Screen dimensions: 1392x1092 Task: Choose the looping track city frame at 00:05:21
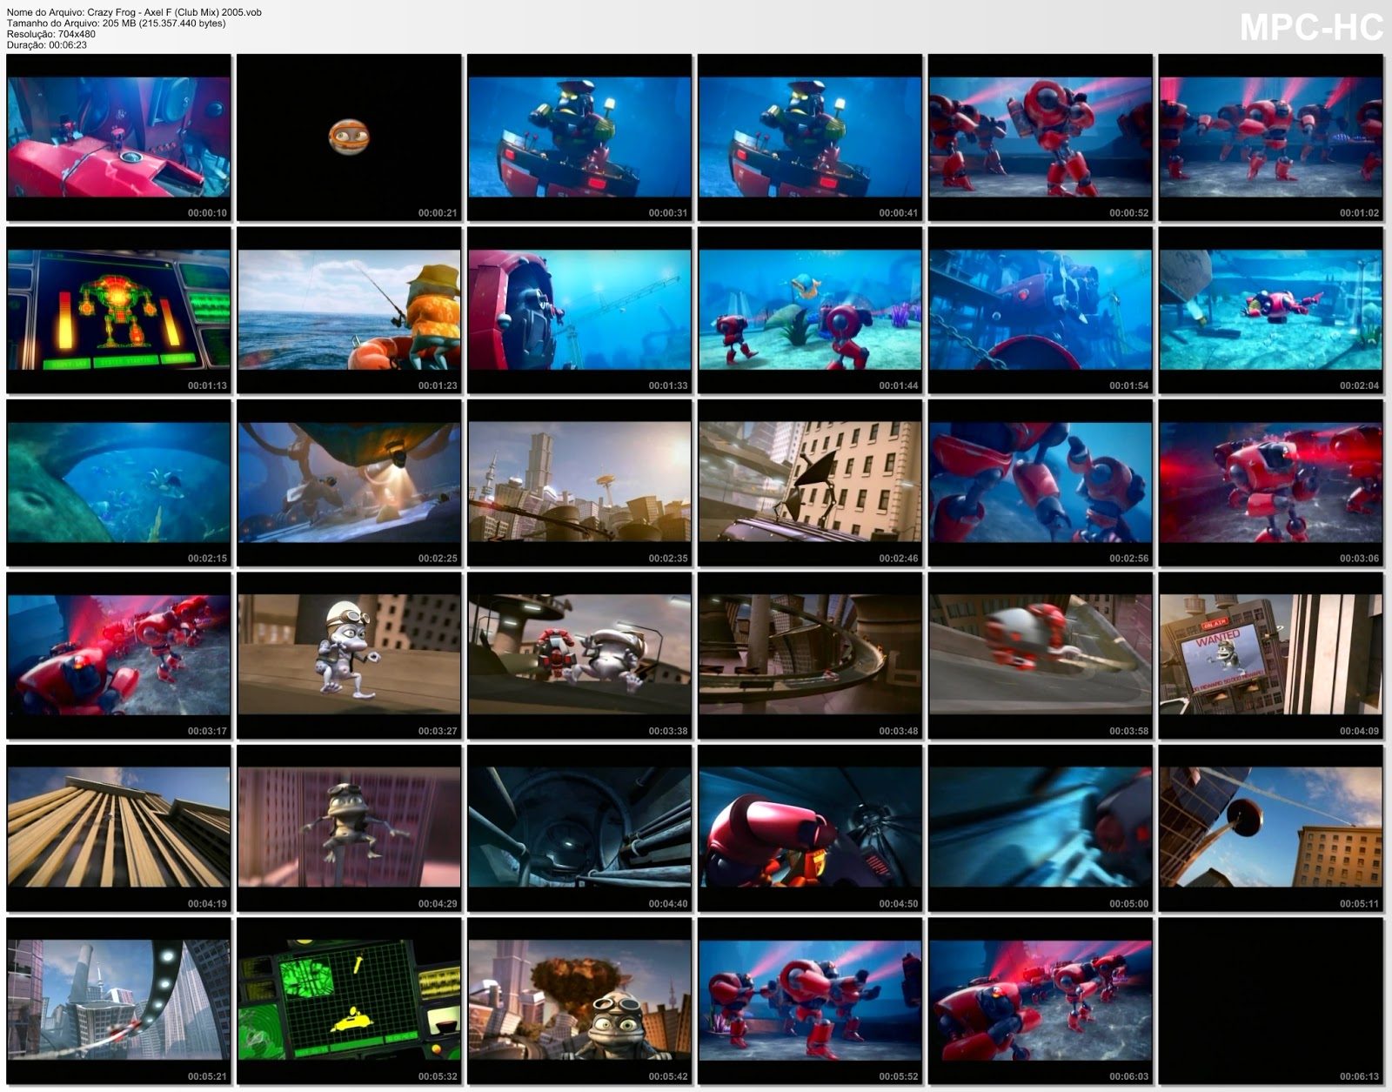click(119, 1002)
